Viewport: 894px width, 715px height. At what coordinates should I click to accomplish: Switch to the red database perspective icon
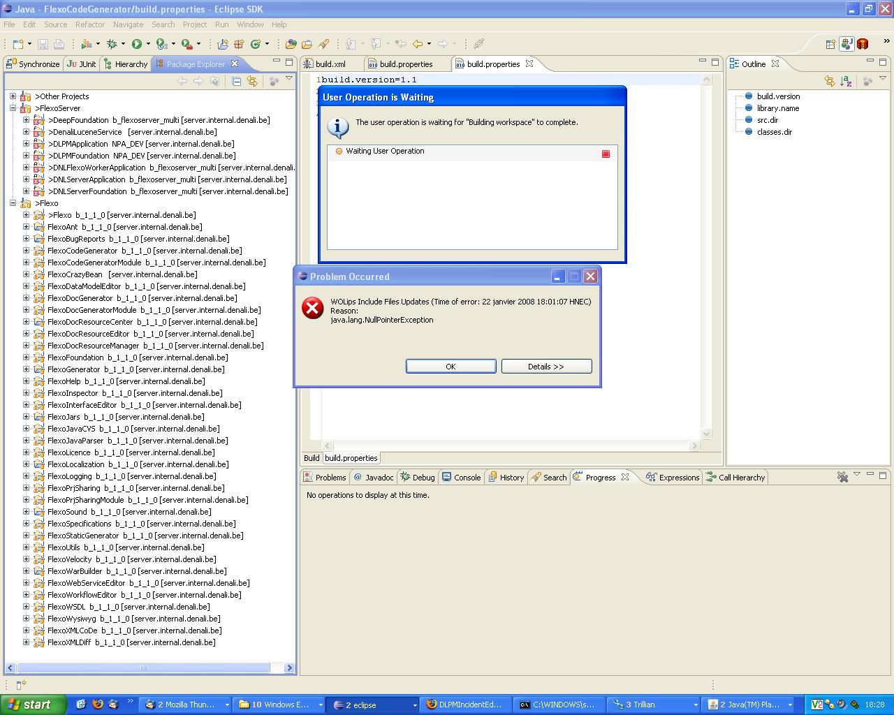[863, 44]
